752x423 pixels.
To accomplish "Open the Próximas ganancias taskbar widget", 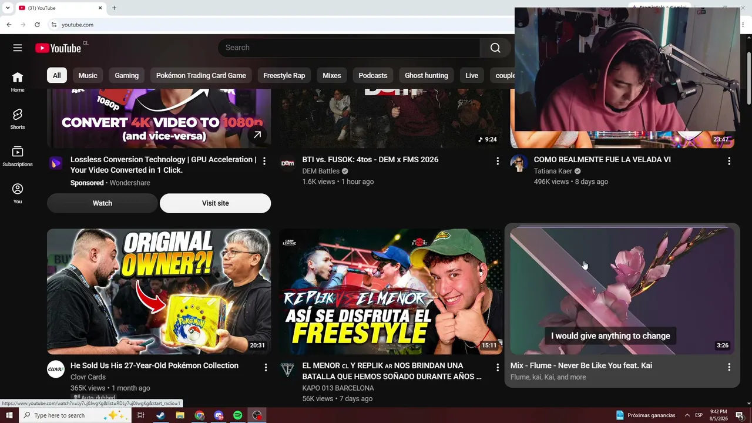I will pos(645,415).
